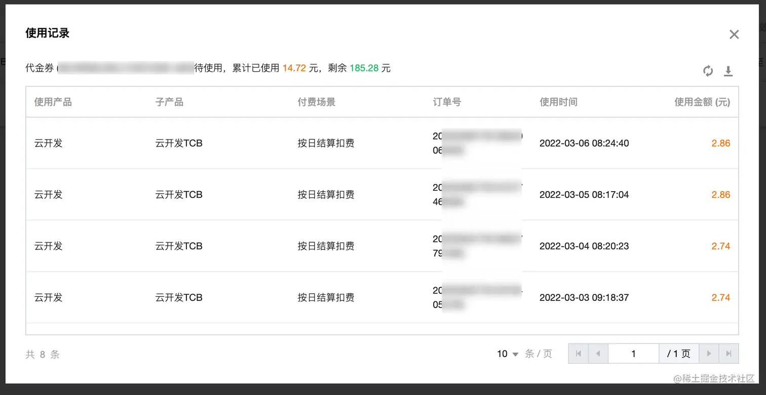Click the 子产品 column header
Screen dimensions: 766x395
click(169, 102)
